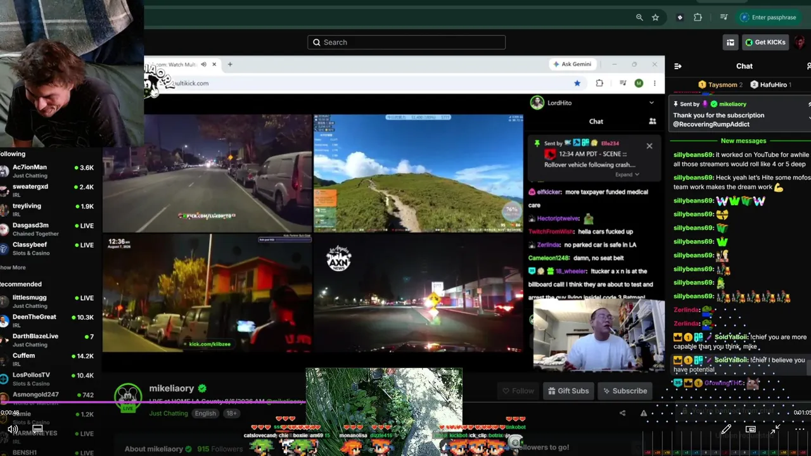811x456 pixels.
Task: Click the blue bookmark star in inner browser
Action: 577,83
